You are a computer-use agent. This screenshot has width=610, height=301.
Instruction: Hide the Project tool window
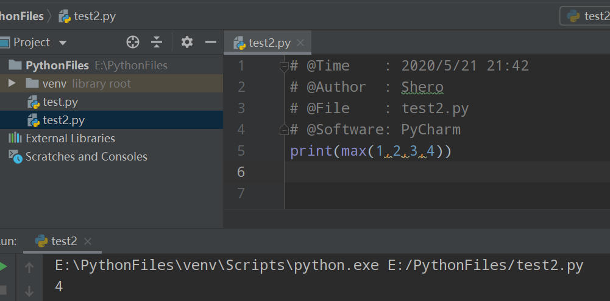point(210,42)
